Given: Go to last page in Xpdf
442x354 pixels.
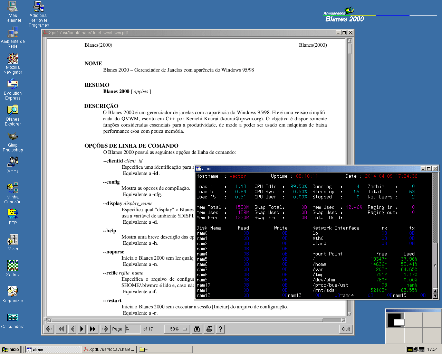Looking at the screenshot, I should click(105, 329).
